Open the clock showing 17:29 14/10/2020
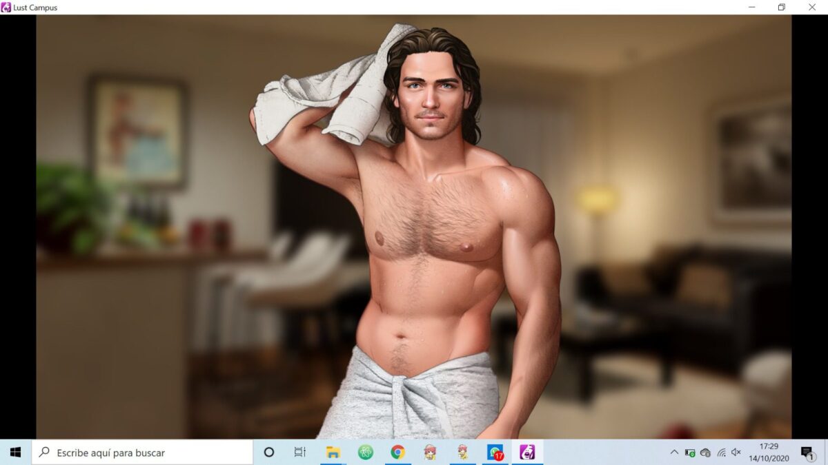The width and height of the screenshot is (828, 465). 769,453
